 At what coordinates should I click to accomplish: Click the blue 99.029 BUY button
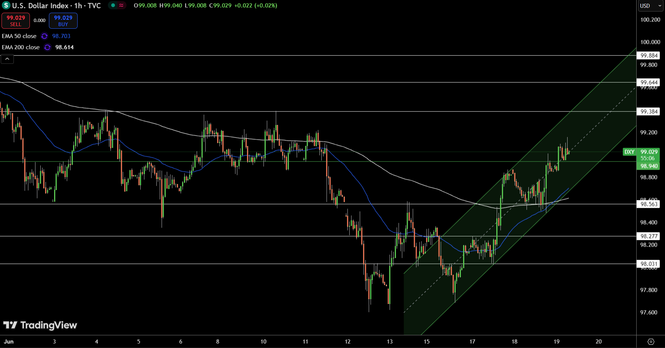(63, 21)
